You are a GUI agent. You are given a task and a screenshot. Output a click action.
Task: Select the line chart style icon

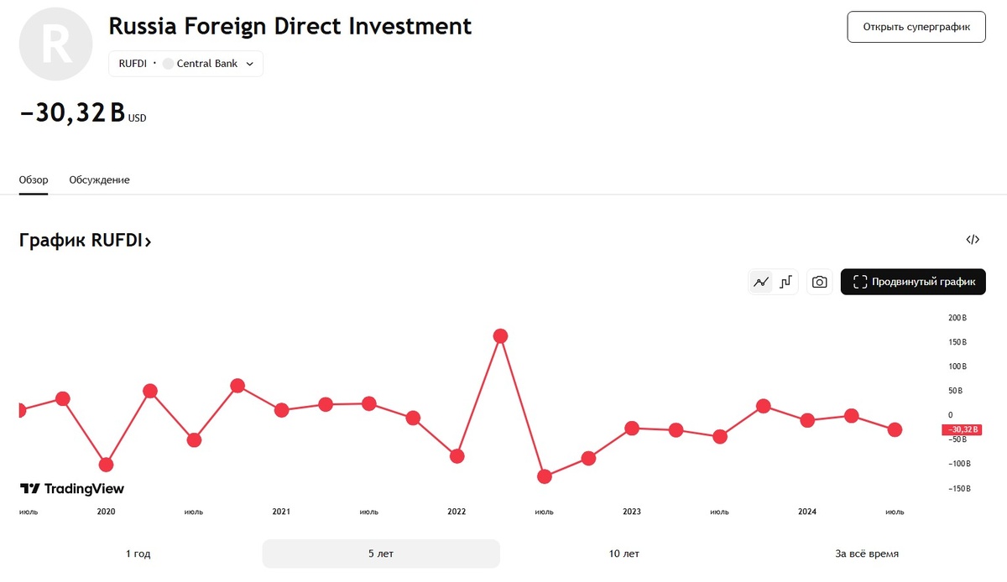coord(761,283)
